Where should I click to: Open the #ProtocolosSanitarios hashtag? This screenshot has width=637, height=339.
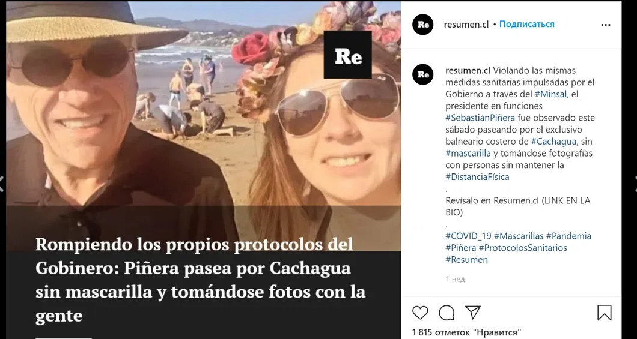coord(523,248)
